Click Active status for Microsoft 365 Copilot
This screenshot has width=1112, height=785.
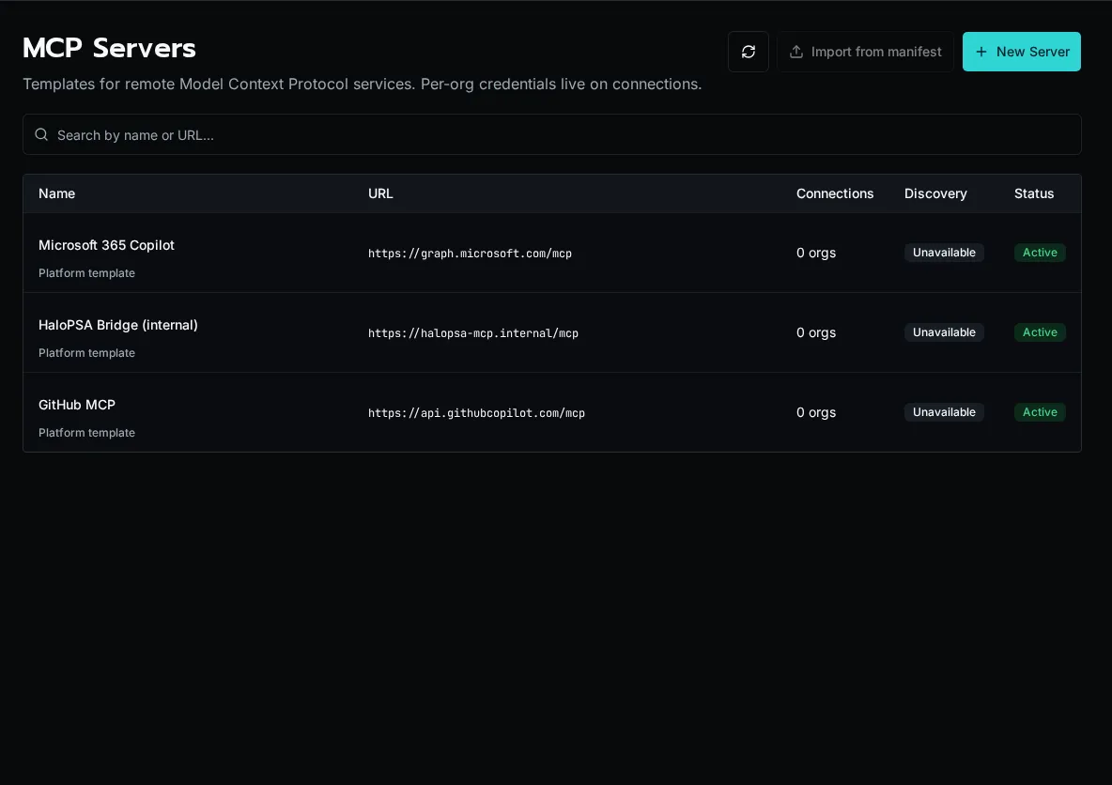[x=1040, y=253]
